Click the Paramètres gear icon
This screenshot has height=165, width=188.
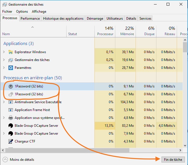11,68
